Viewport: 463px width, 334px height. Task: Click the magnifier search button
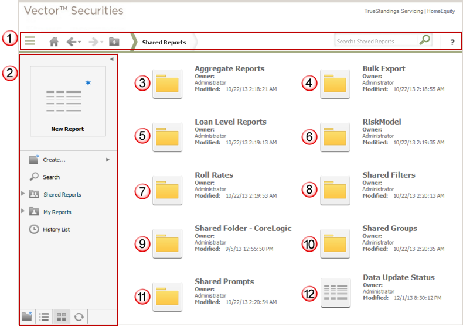425,40
